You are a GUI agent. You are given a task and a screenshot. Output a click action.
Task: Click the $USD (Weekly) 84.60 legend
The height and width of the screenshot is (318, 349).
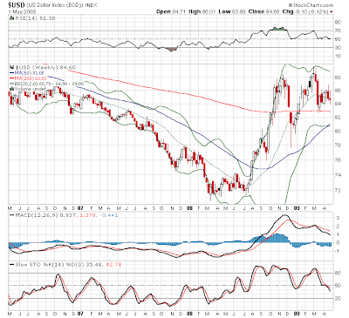(x=45, y=67)
